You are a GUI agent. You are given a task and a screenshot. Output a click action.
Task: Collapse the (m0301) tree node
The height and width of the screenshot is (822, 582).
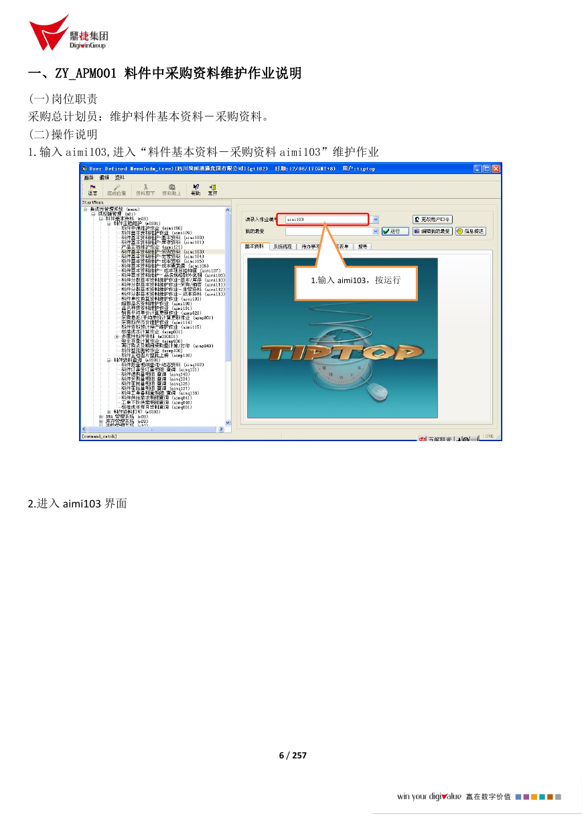coord(108,223)
